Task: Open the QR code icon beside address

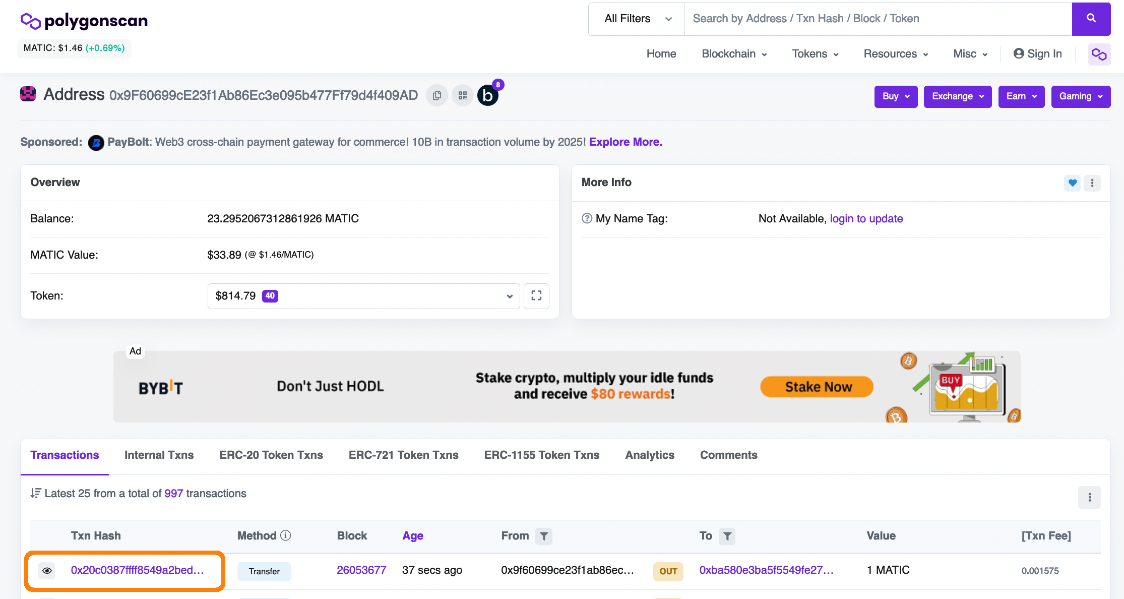Action: click(x=462, y=95)
